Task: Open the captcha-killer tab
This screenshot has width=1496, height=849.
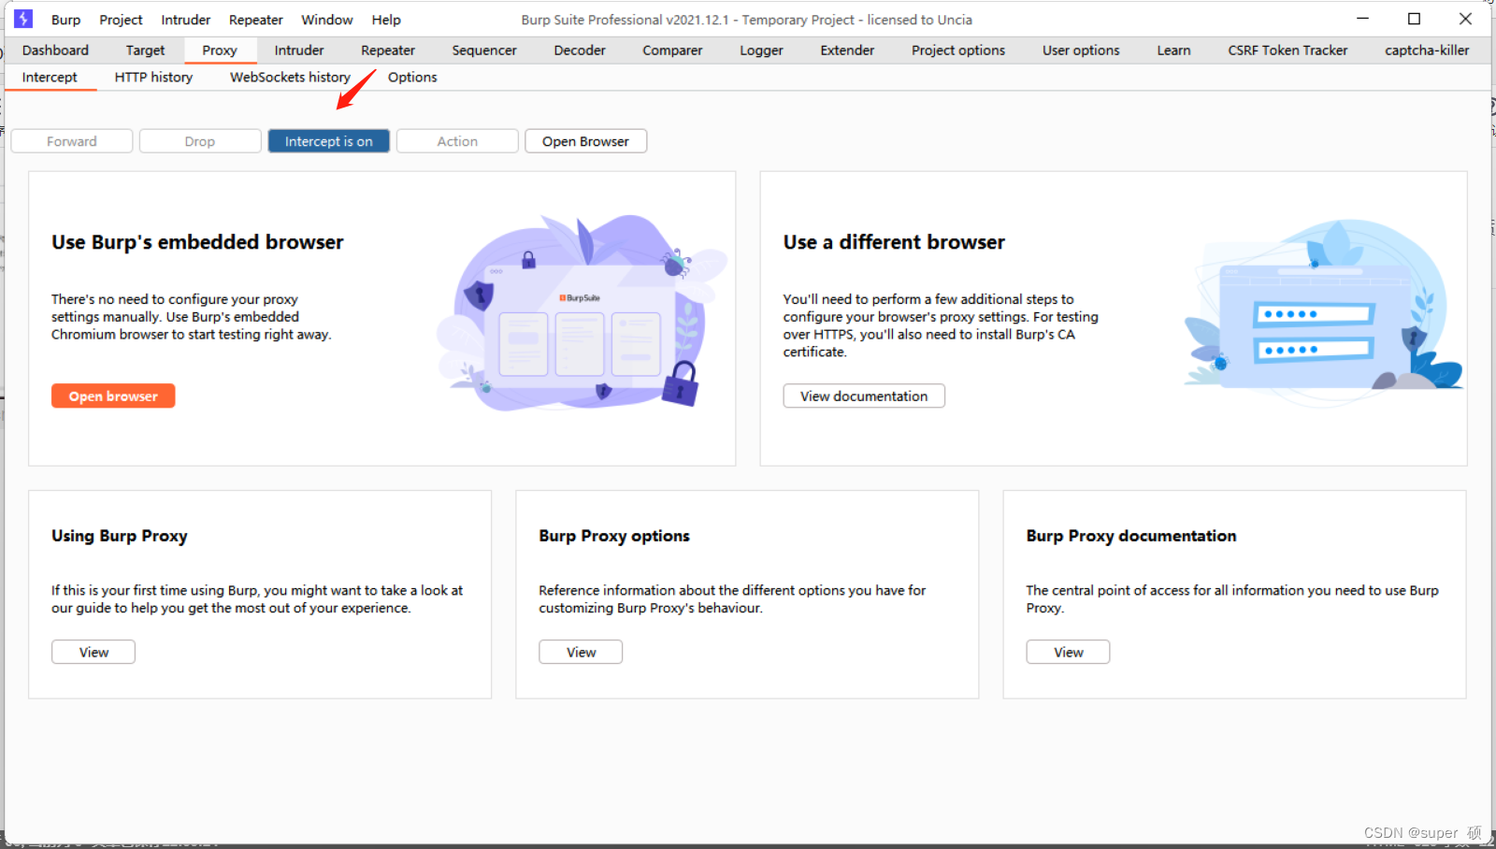Action: coord(1427,50)
